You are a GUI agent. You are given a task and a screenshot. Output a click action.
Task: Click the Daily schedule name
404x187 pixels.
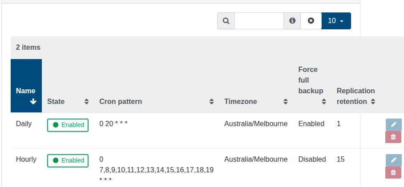(24, 124)
